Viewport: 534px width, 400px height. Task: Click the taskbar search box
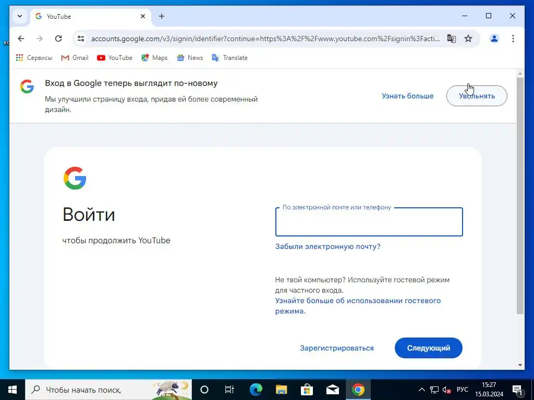(x=108, y=390)
